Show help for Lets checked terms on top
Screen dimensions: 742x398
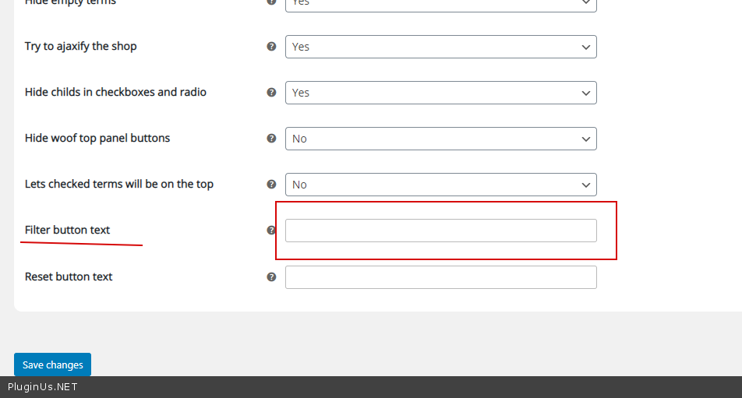tap(271, 185)
